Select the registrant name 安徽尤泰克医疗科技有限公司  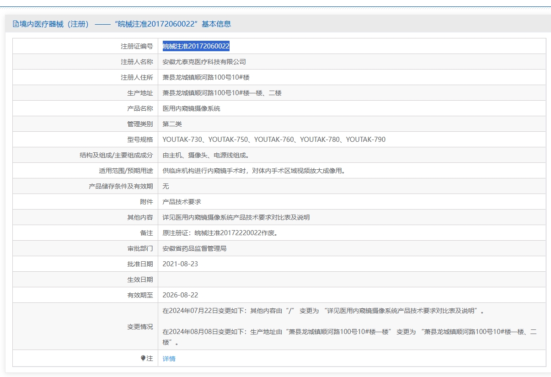(x=204, y=62)
